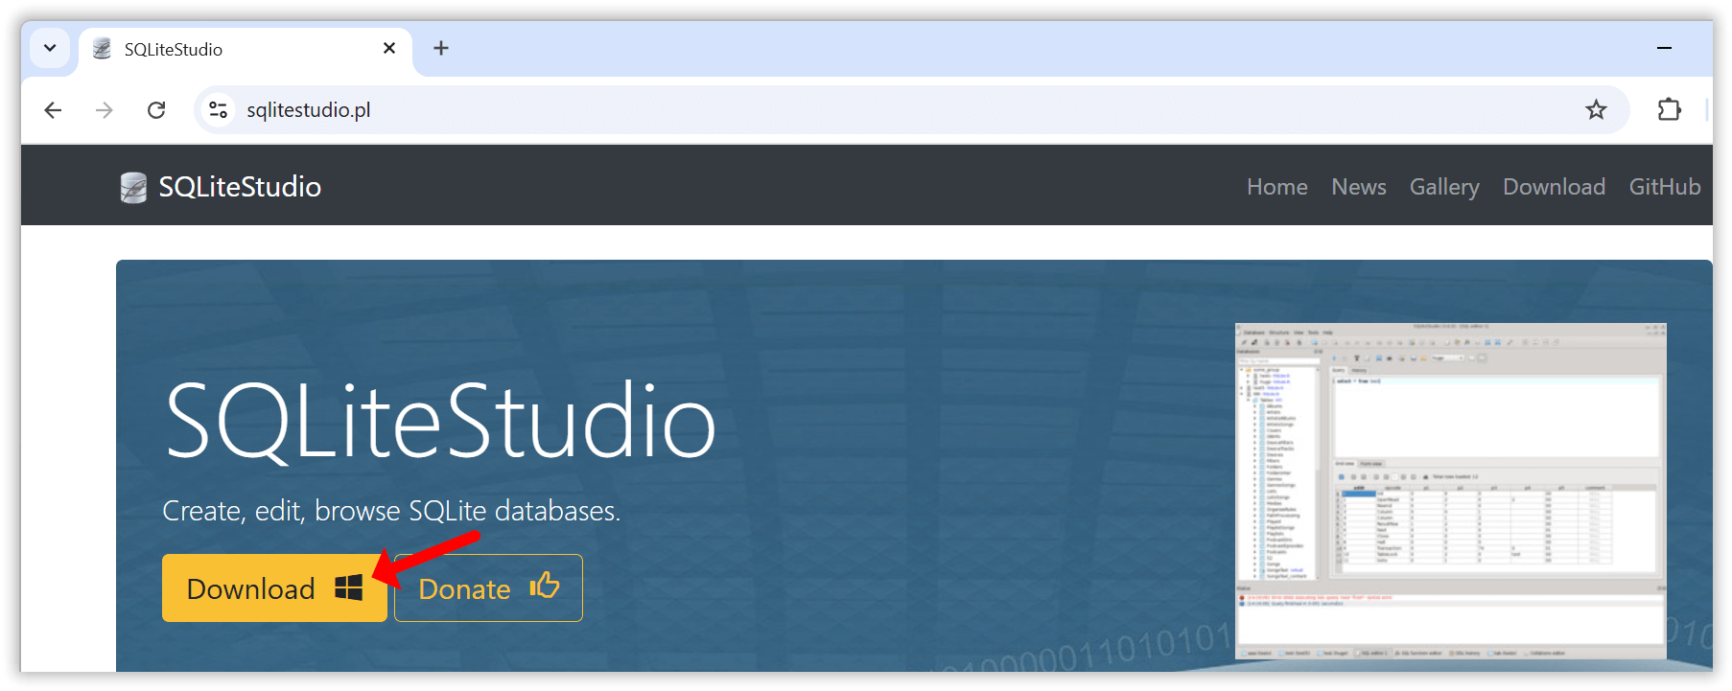1732x691 pixels.
Task: Click the SQLiteStudio logo icon in navbar
Action: pyautogui.click(x=133, y=187)
